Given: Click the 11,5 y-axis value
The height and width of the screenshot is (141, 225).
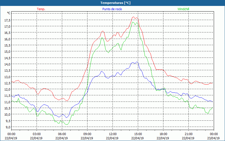Looking at the screenshot, I should (x=8, y=96).
